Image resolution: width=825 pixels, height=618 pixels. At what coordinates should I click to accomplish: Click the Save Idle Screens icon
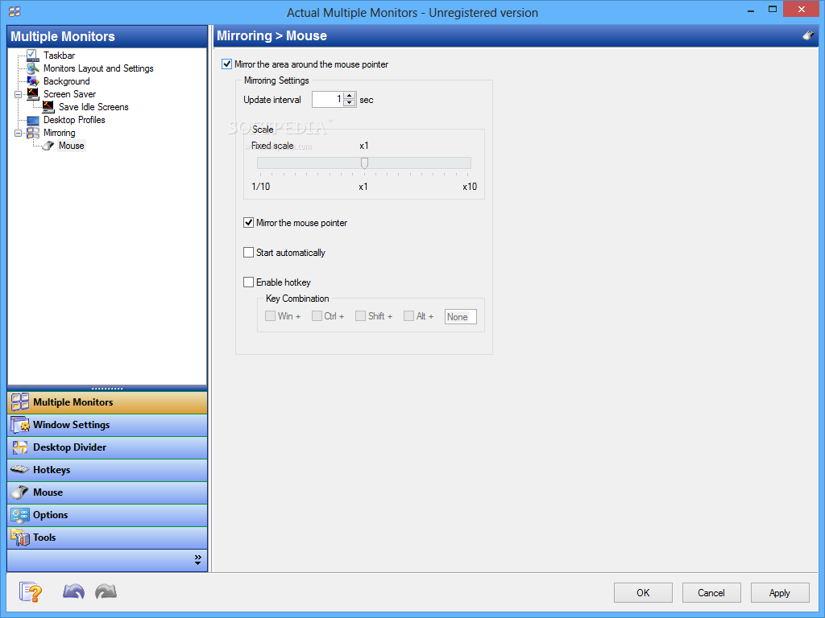[48, 107]
